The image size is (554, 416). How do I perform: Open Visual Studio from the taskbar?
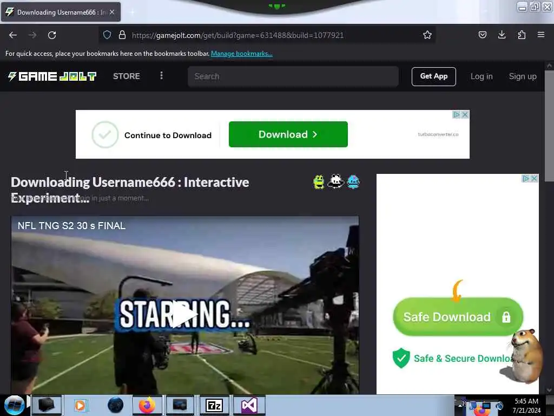[x=249, y=405]
